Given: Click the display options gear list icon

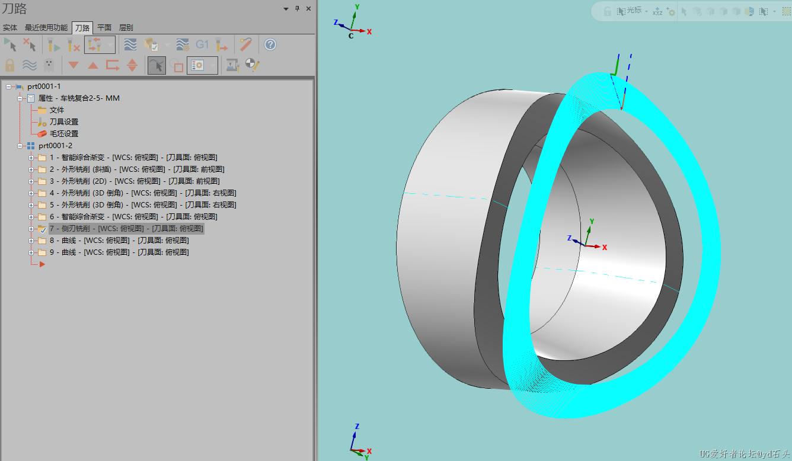Looking at the screenshot, I should coord(197,65).
